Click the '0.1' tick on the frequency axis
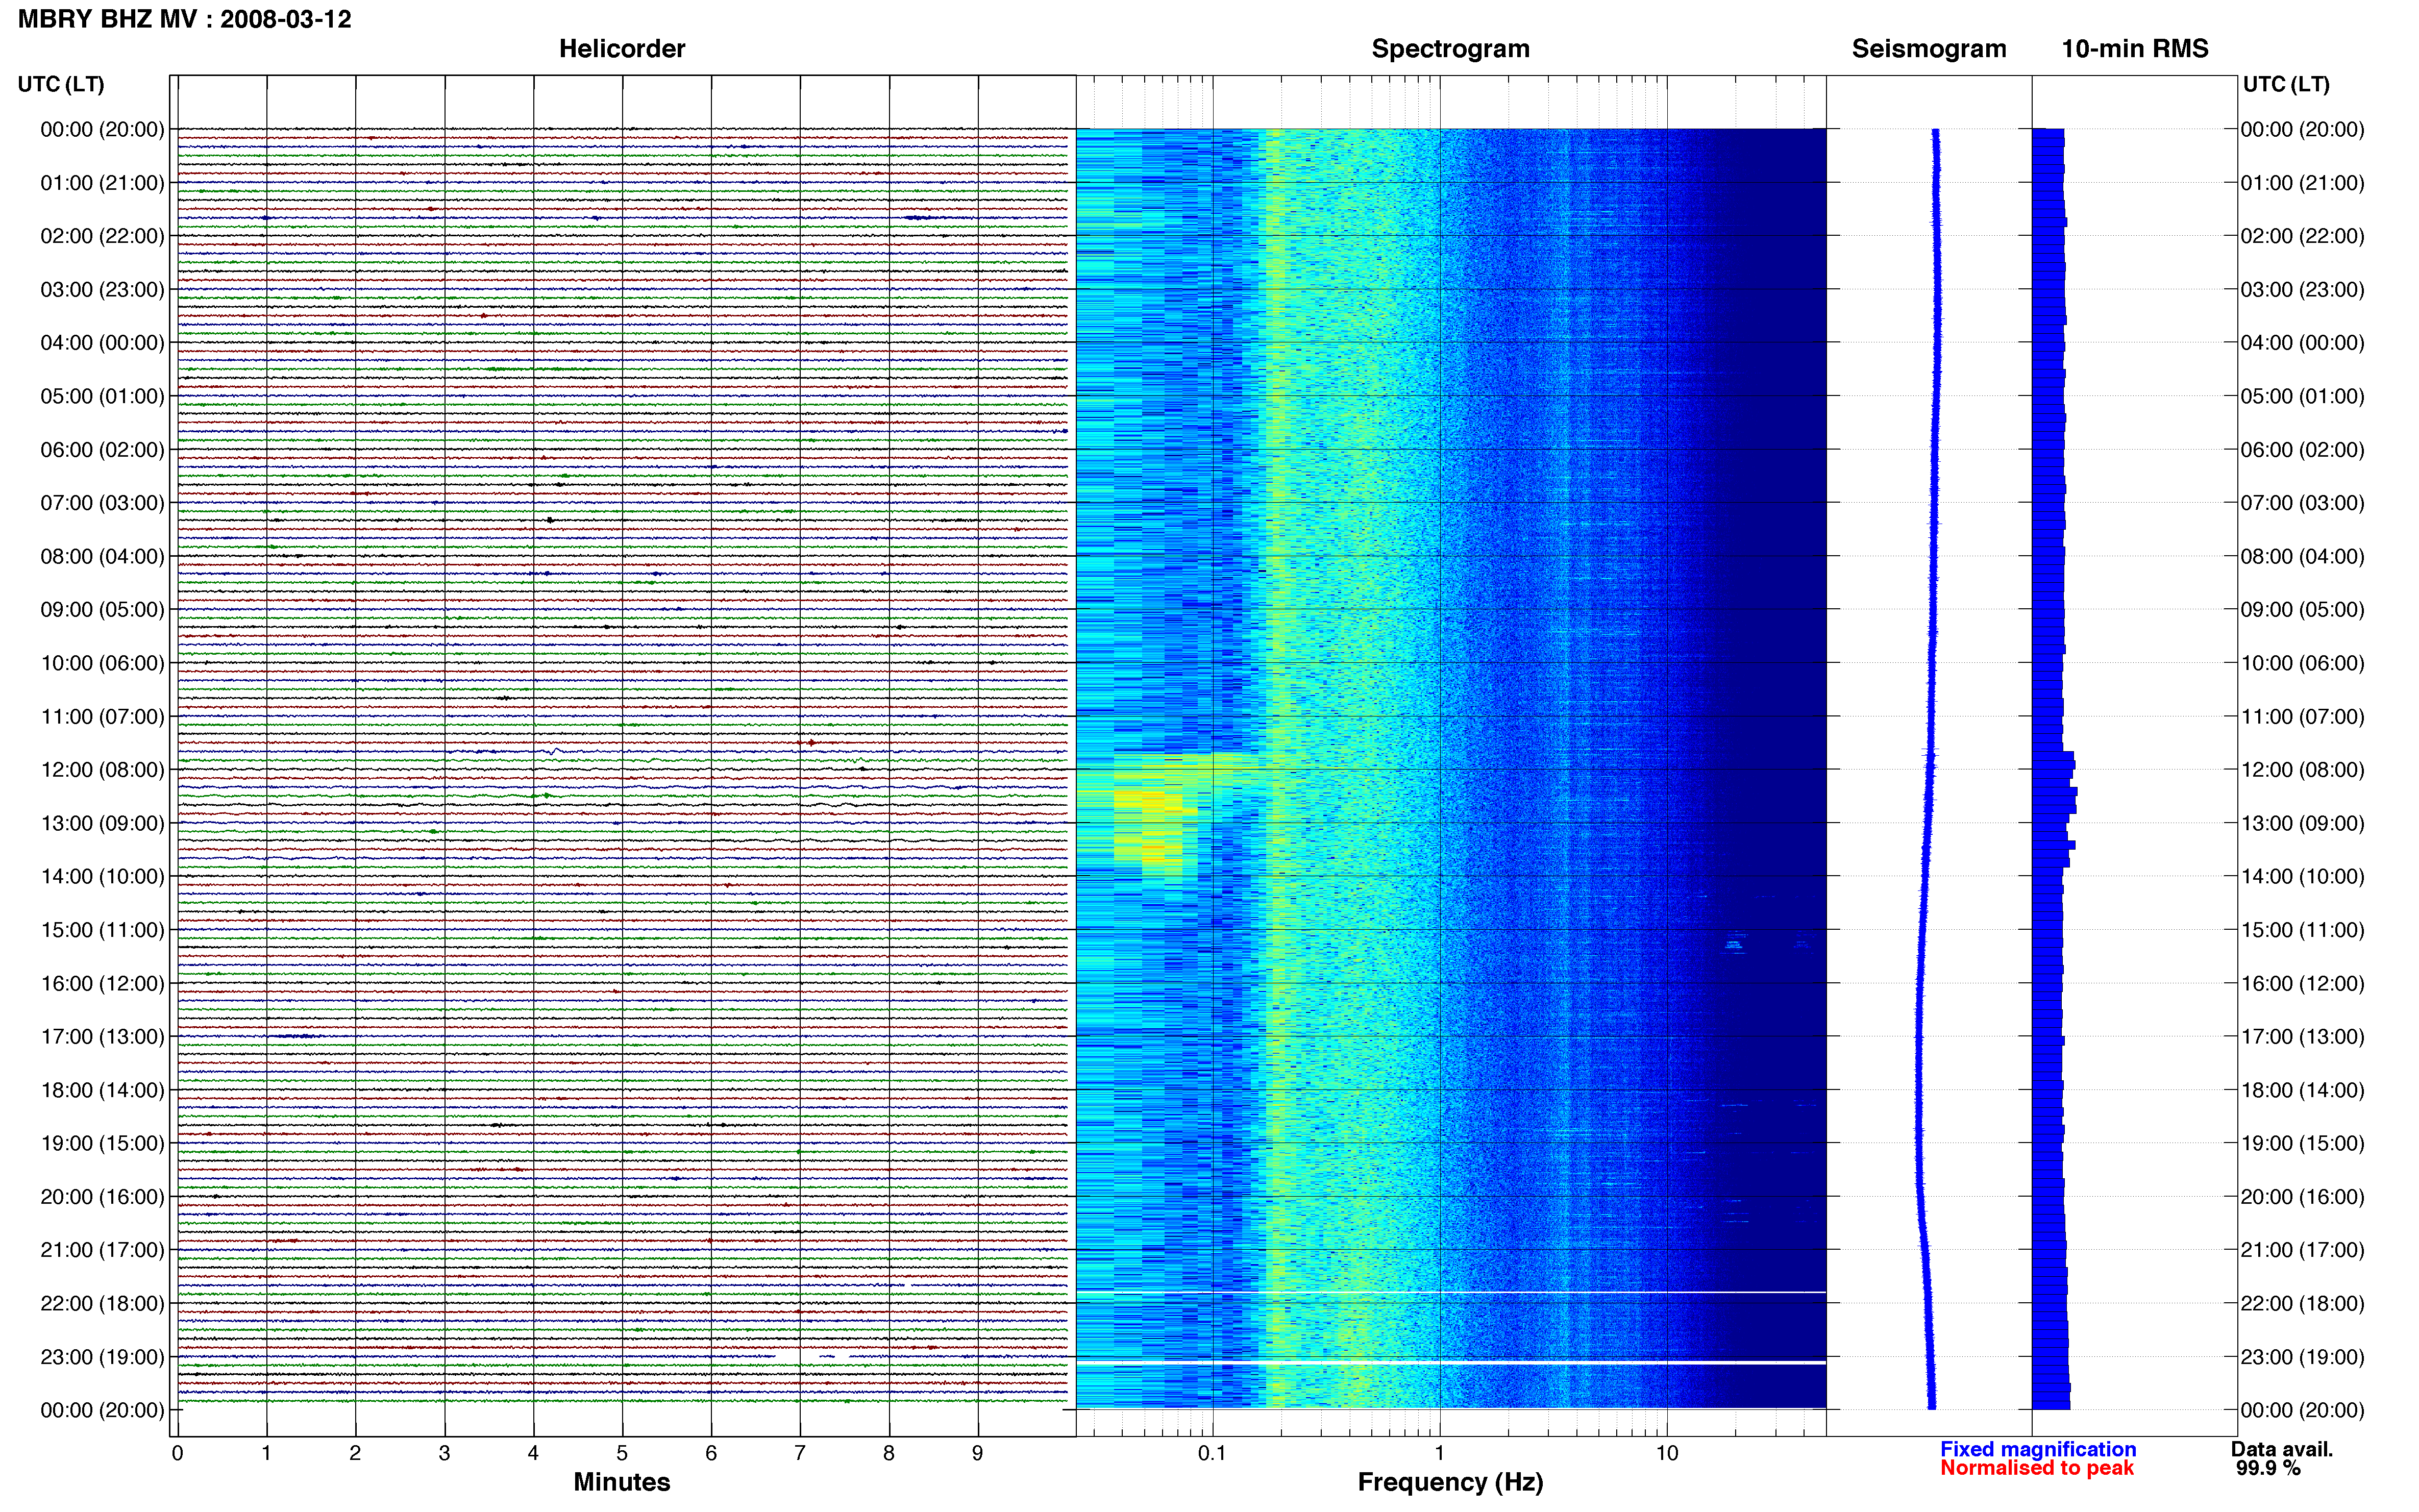Image resolution: width=2419 pixels, height=1512 pixels. coord(1212,1453)
